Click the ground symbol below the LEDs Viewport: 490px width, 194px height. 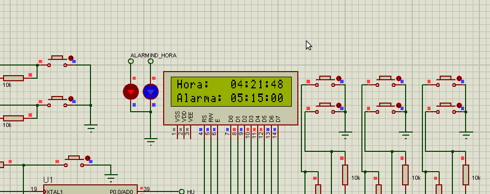tap(150, 142)
